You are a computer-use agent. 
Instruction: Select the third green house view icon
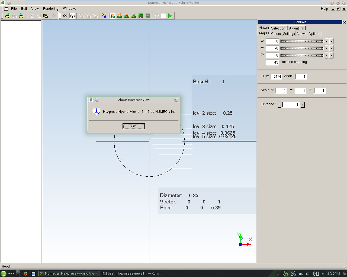[x=127, y=16]
